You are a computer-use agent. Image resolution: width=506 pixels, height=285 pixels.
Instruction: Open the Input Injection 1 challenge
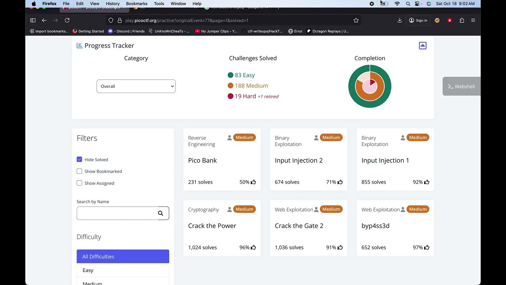tap(385, 160)
